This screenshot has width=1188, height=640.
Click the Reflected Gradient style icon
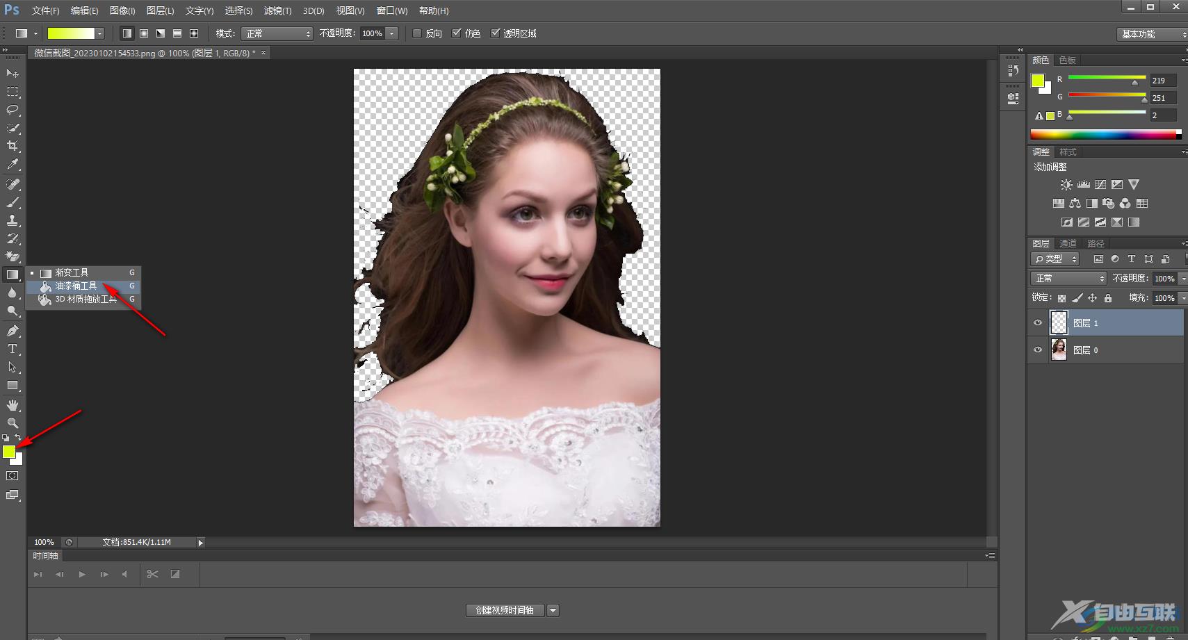[177, 33]
